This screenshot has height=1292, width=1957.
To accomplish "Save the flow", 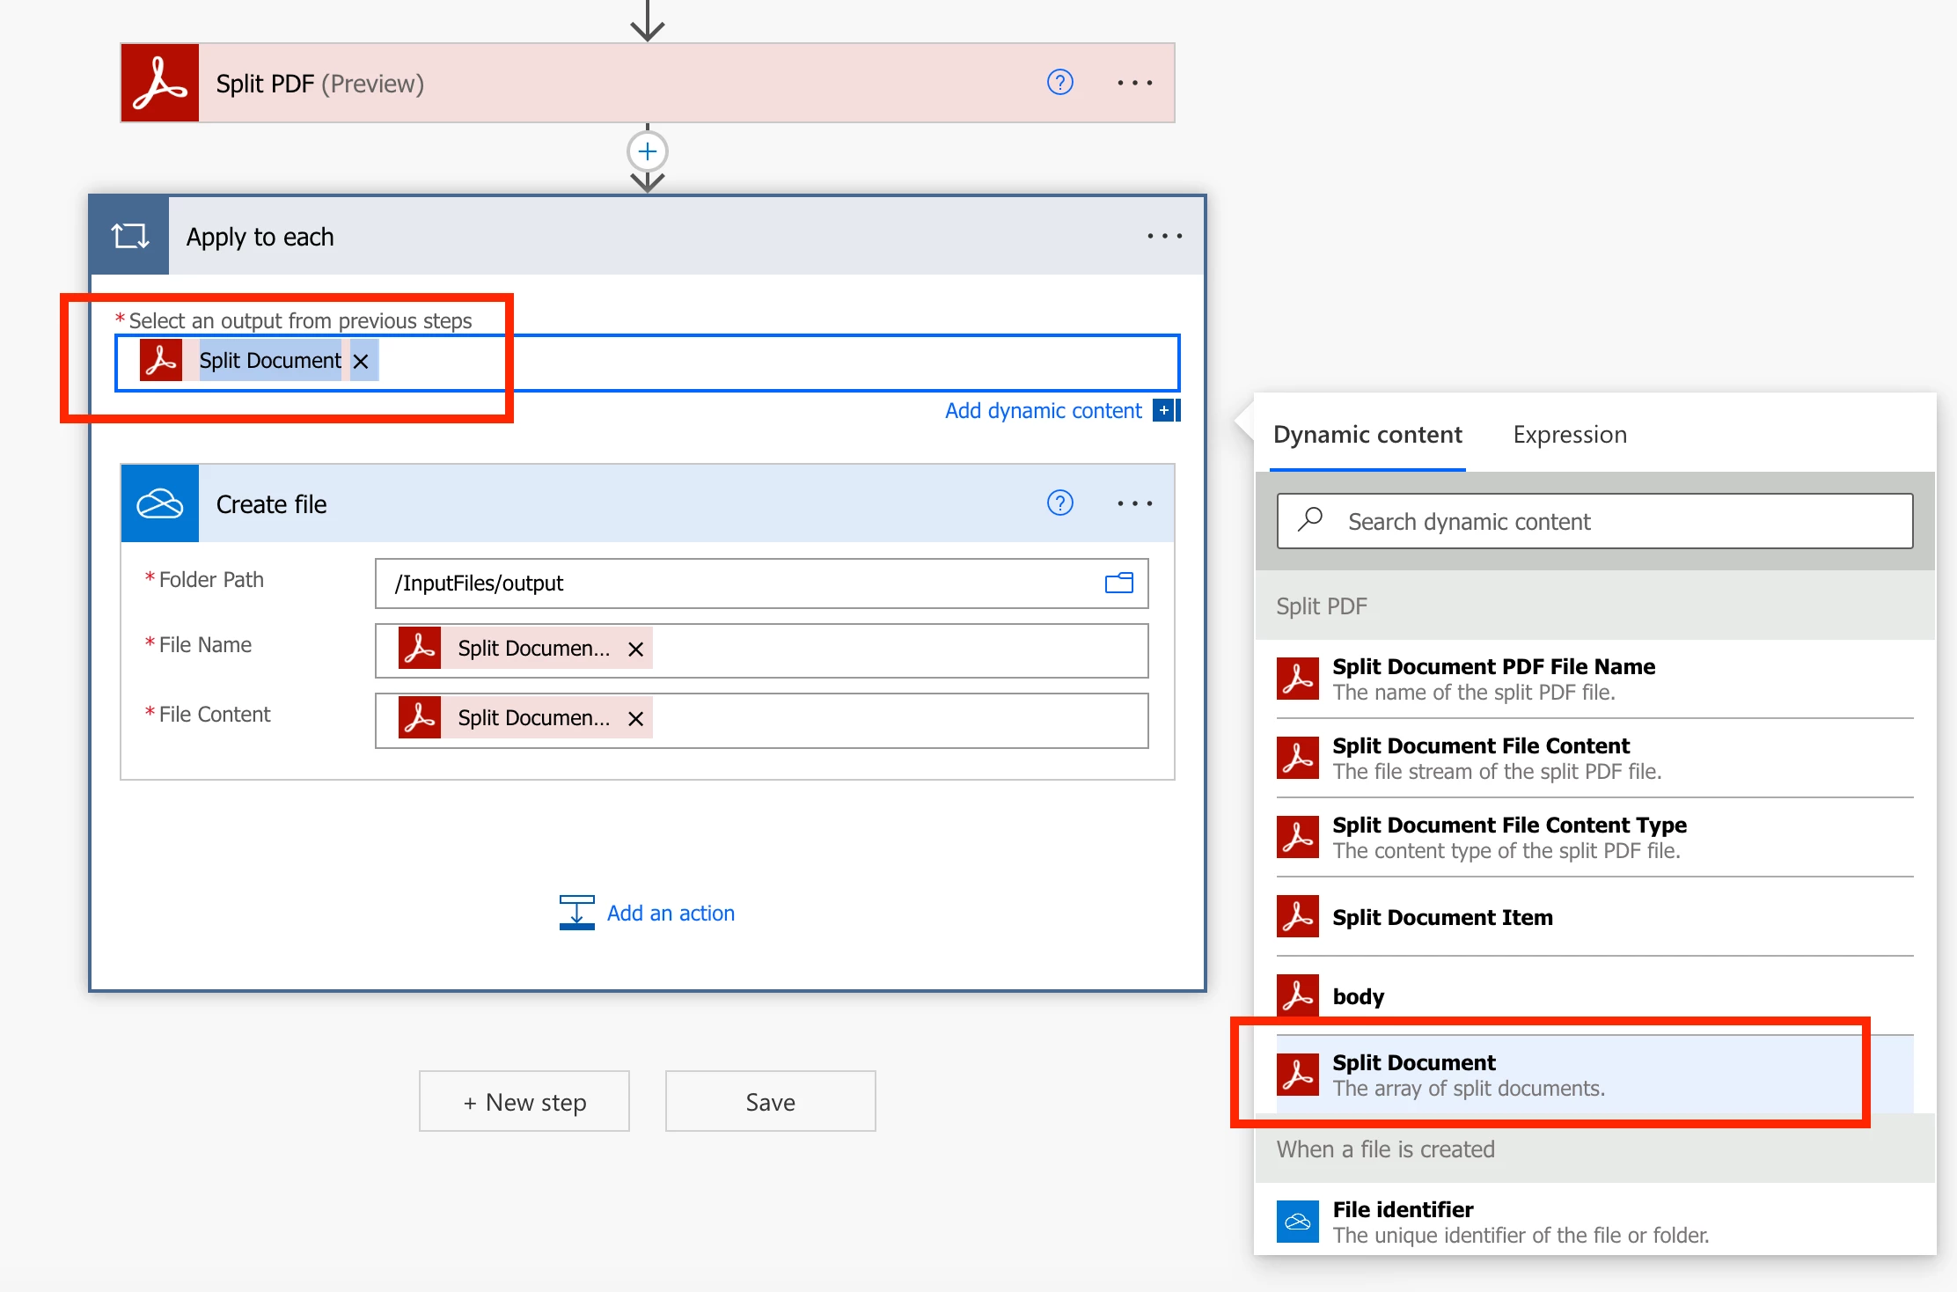I will 770,1102.
